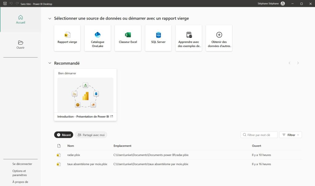Choose SQL Server data source

coord(158,38)
